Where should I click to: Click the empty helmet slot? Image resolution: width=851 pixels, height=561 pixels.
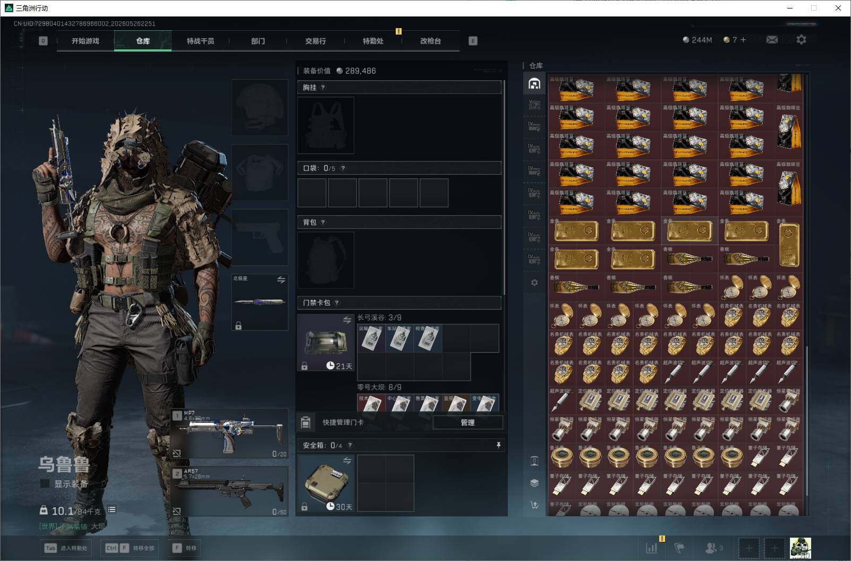[x=260, y=107]
